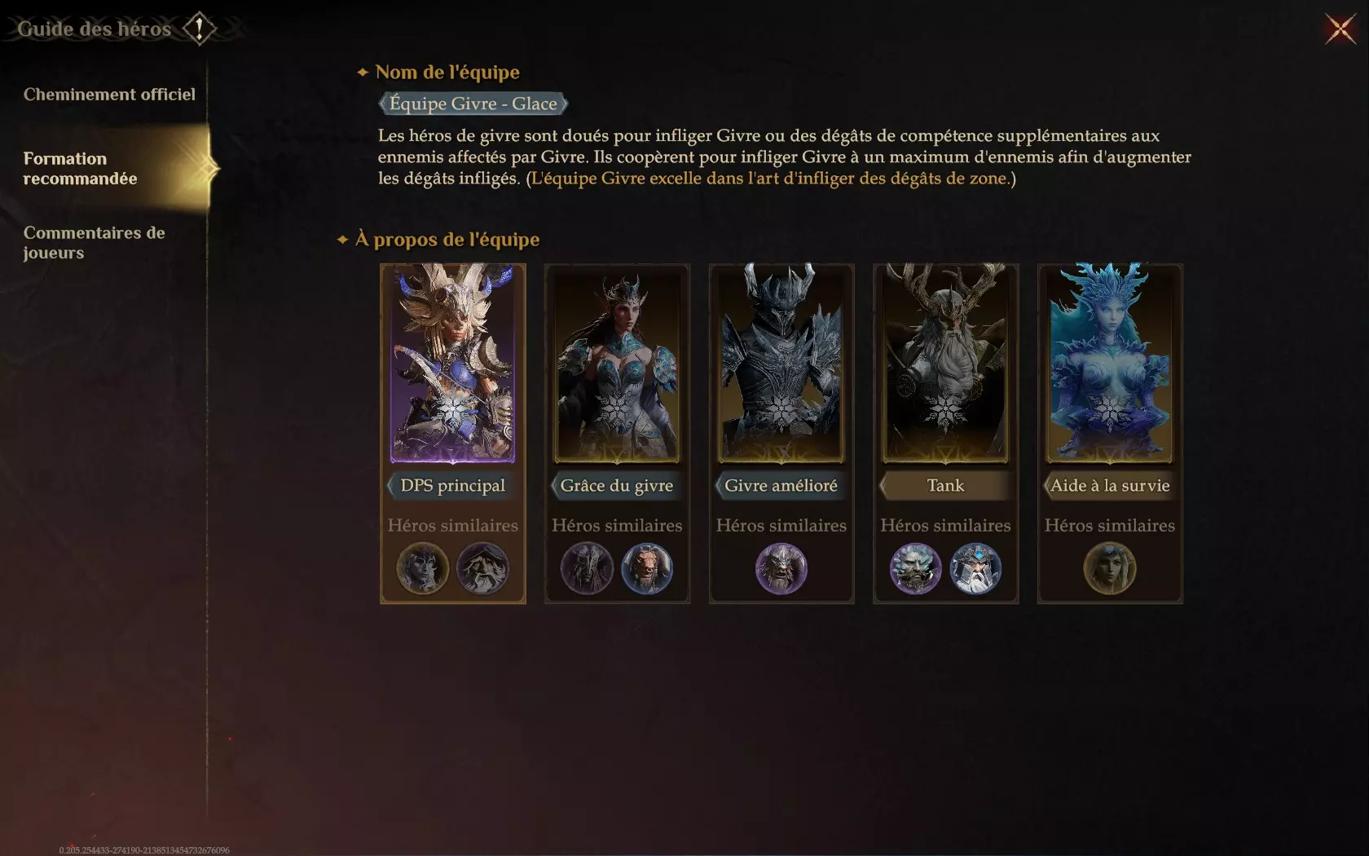Click first similar hero icon under DPS principal
1369x856 pixels.
coord(423,568)
